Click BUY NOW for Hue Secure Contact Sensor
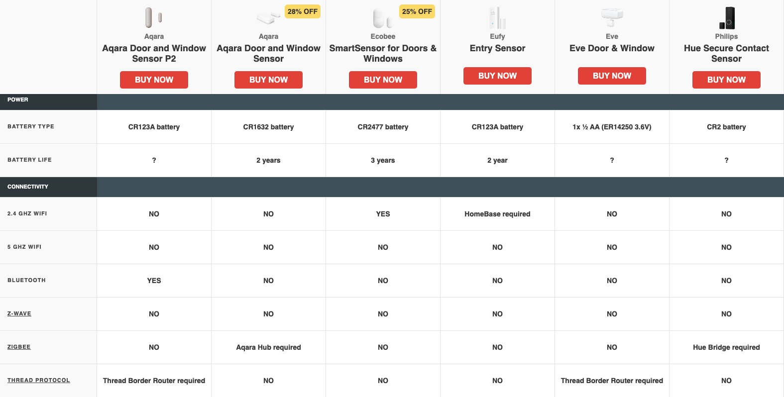784x397 pixels. [726, 80]
